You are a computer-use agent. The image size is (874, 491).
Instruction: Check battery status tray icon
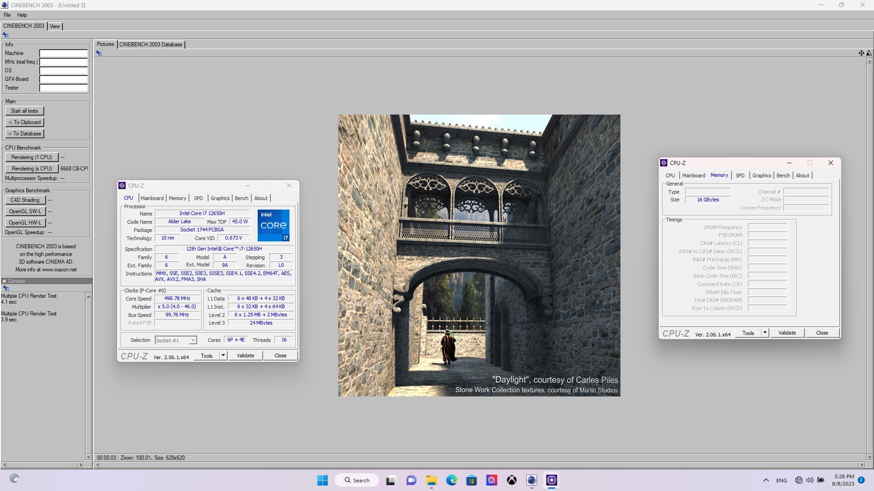coord(821,480)
